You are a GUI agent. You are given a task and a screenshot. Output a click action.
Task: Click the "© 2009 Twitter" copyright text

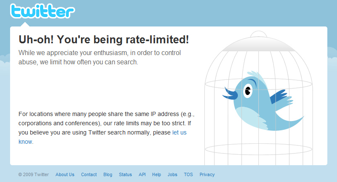pos(34,174)
